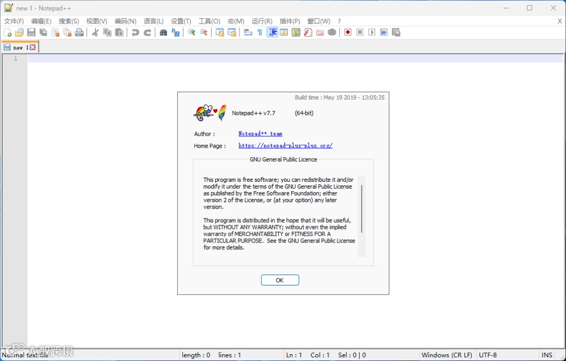Click the Copy toolbar icon
The height and width of the screenshot is (361, 566).
click(x=107, y=32)
